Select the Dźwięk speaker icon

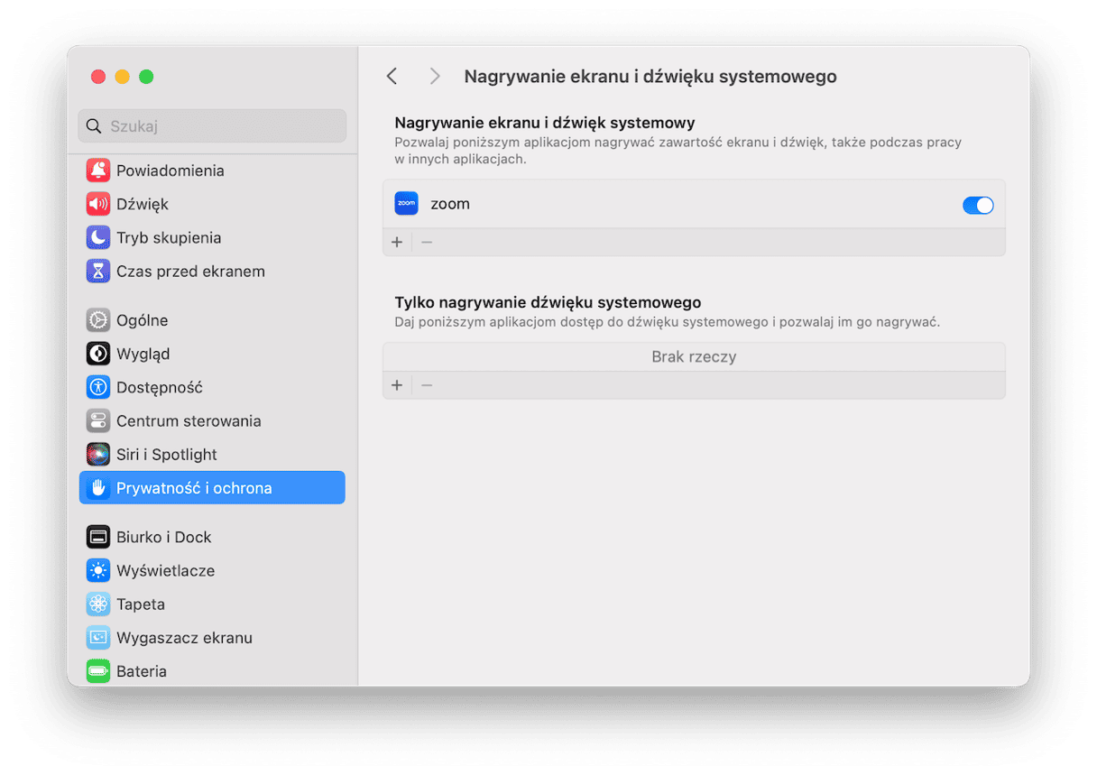tap(98, 204)
